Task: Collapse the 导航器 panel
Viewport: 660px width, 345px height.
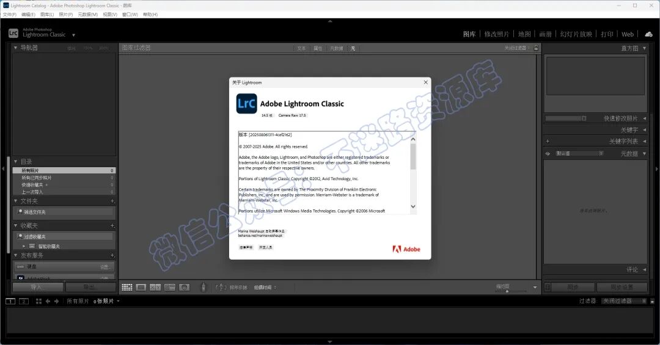Action: (x=15, y=48)
